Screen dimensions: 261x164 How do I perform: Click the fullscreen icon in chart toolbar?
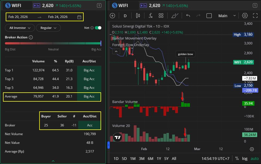(255, 16)
